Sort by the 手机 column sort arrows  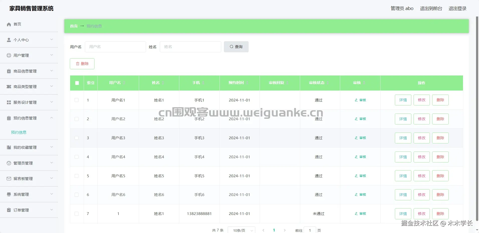[203, 83]
